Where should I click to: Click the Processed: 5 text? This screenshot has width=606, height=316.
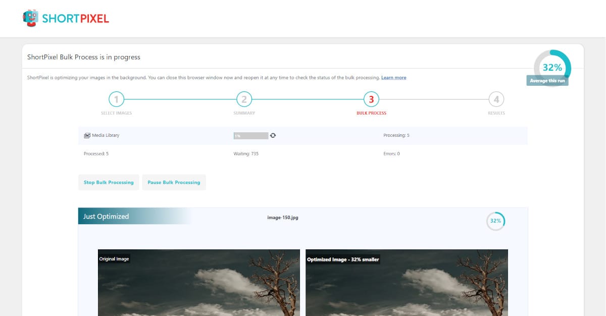click(x=96, y=153)
